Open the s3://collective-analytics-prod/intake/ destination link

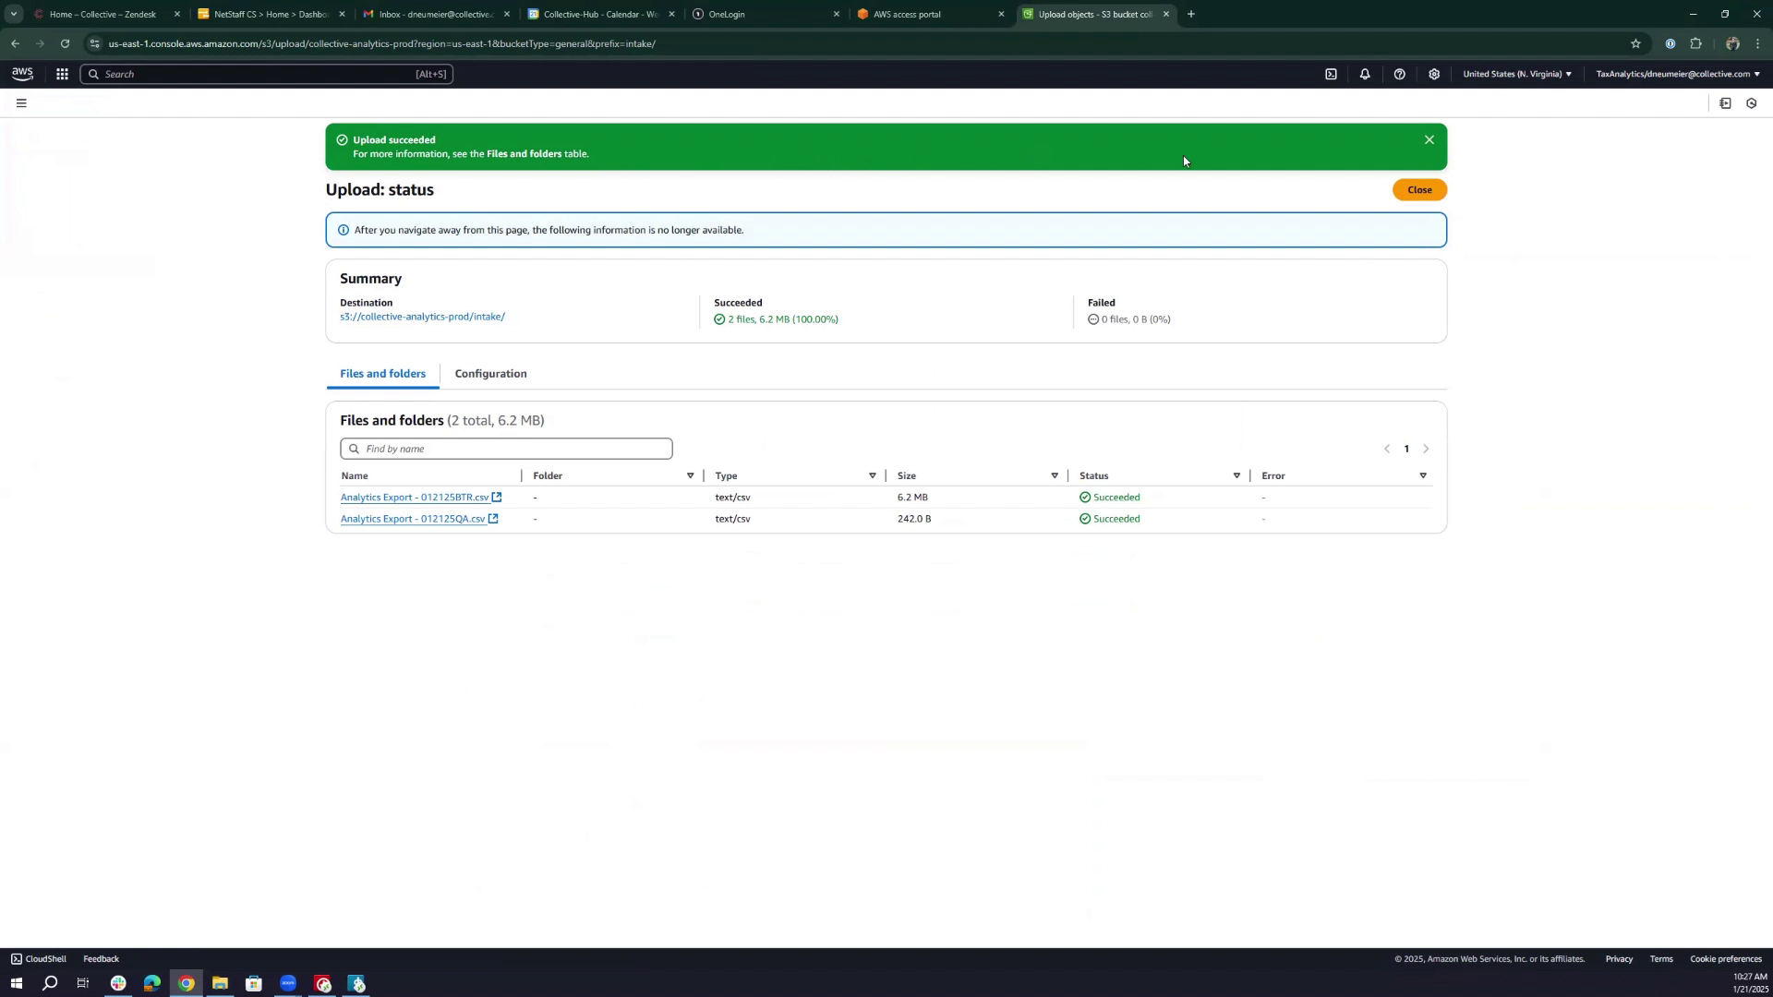click(x=422, y=317)
